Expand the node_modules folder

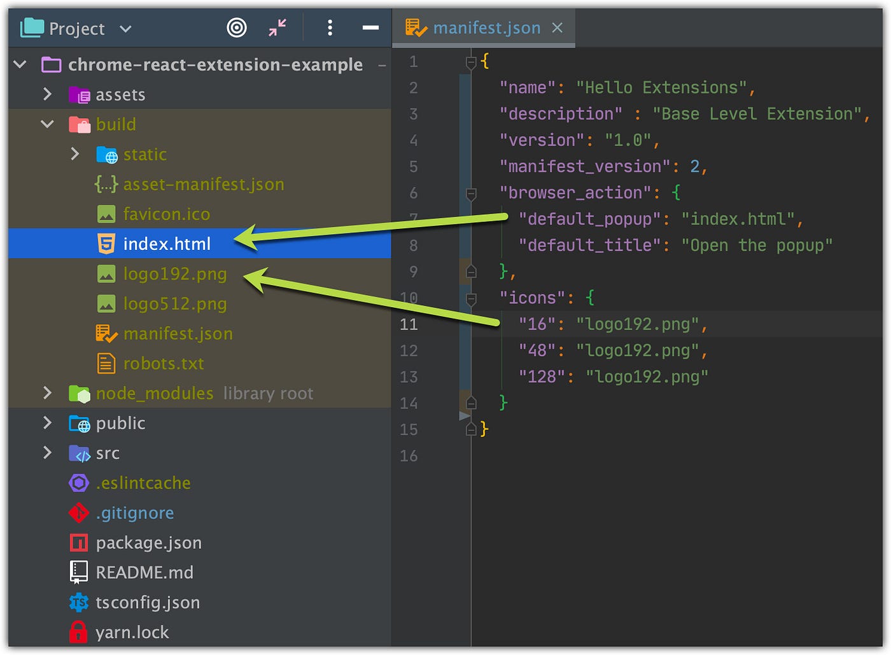click(x=47, y=393)
